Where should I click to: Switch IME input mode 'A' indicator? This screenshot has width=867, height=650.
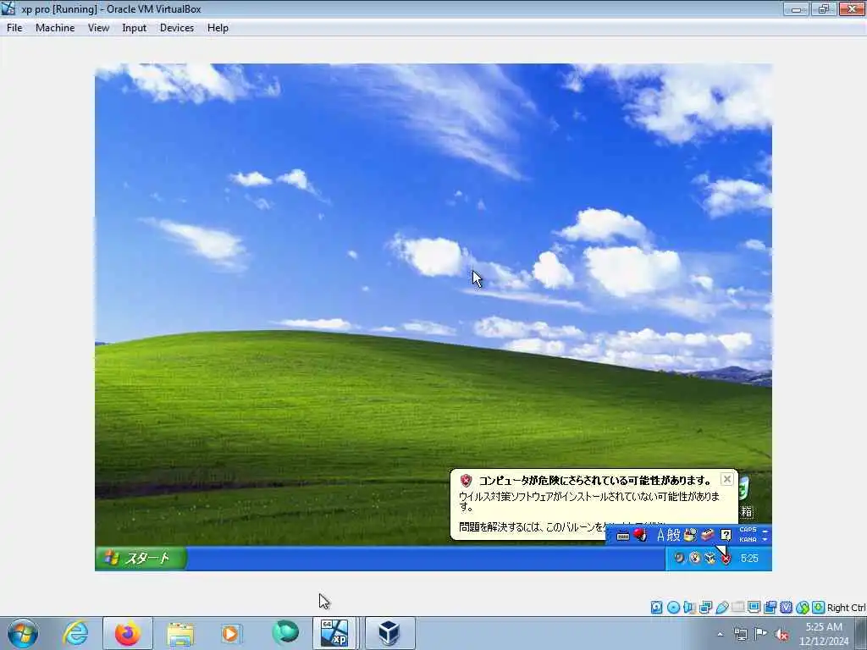click(x=660, y=535)
